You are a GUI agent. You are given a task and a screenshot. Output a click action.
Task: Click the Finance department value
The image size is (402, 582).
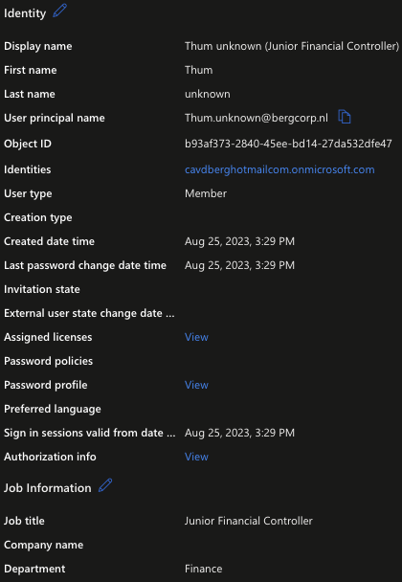click(204, 569)
